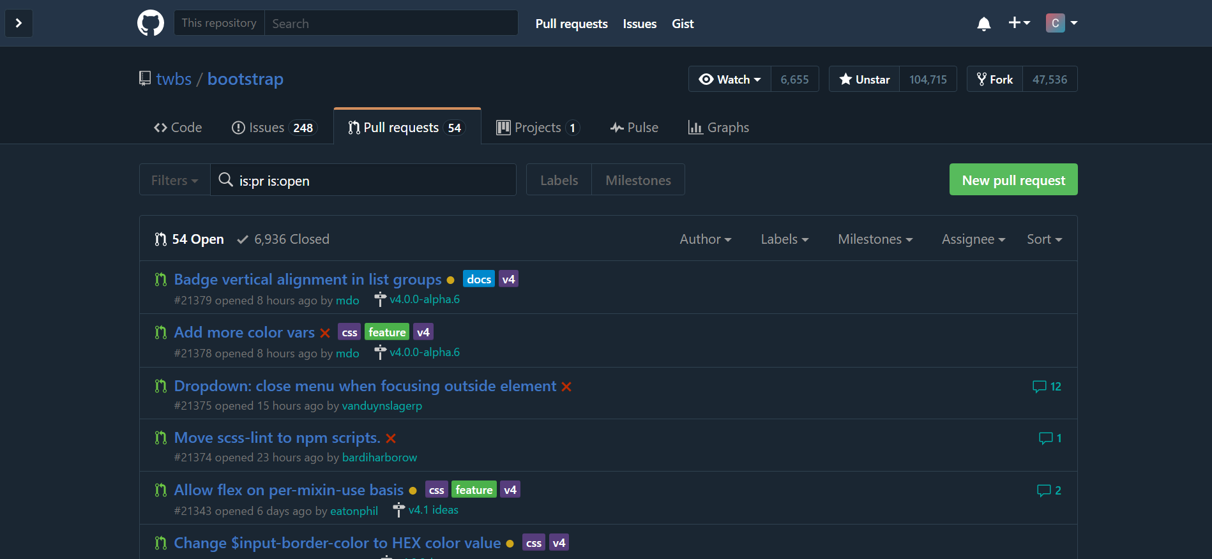Click the feature label on Add more color vars
Image resolution: width=1212 pixels, height=559 pixels.
click(387, 332)
